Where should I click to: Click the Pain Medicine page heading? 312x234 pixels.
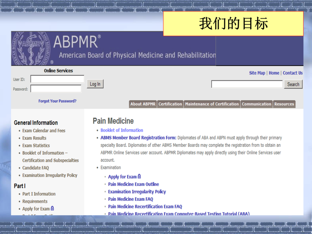click(x=113, y=121)
